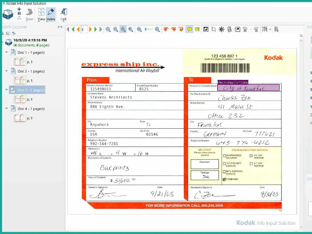Open page 1 thumbnail under Doc 1
Screen dimensions: 312x234
point(20,62)
